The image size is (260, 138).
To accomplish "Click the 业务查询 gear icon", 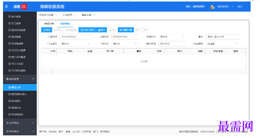I will tap(8, 123).
